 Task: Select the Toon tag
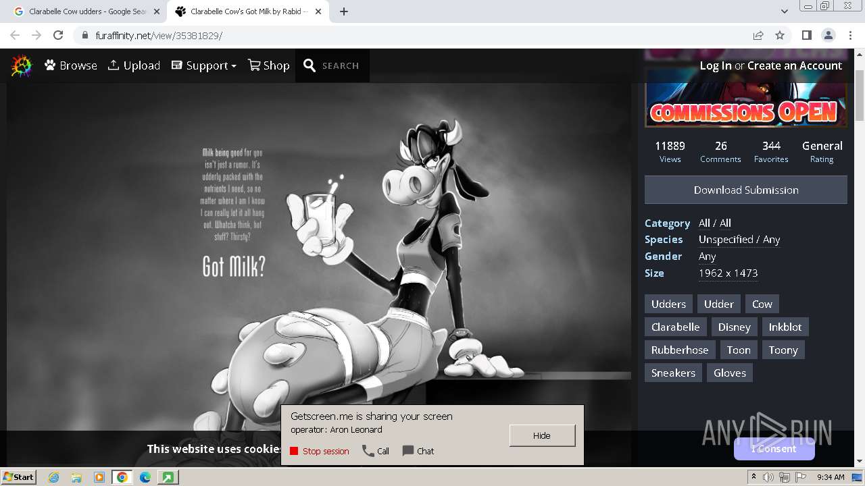coord(739,350)
